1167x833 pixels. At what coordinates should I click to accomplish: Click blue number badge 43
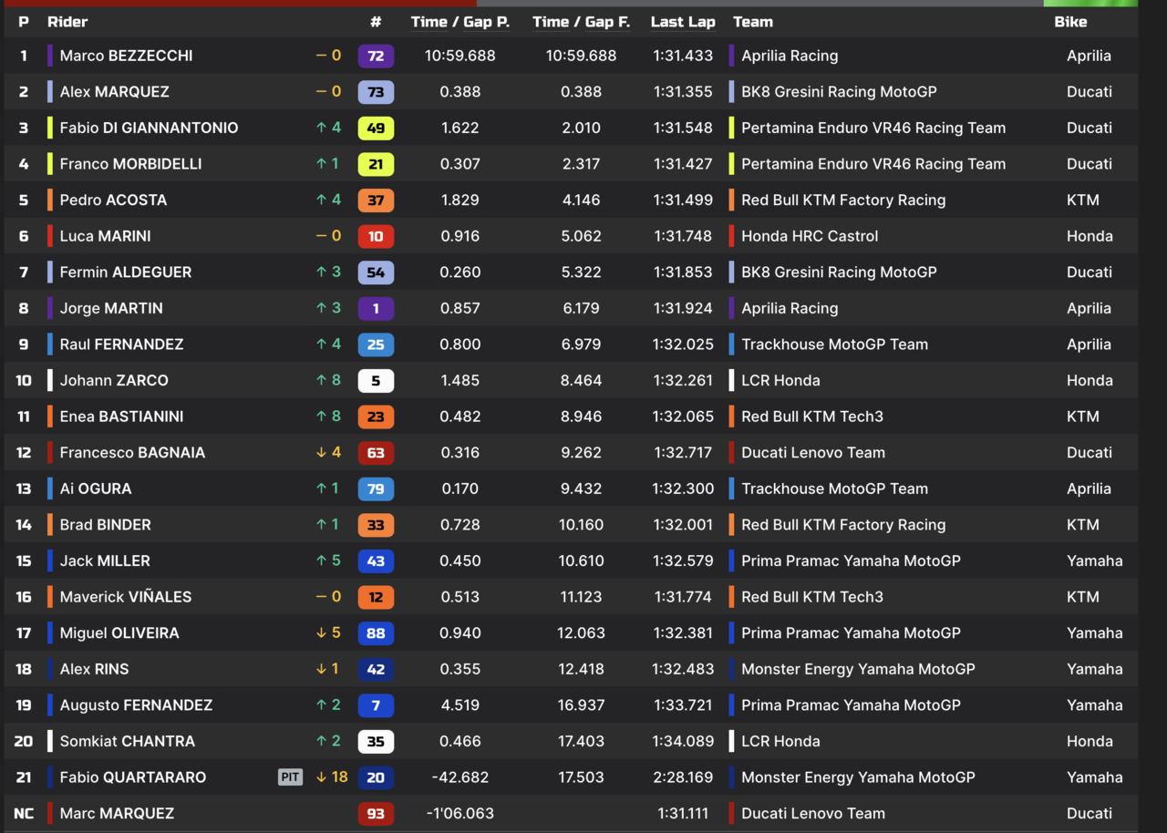point(376,560)
